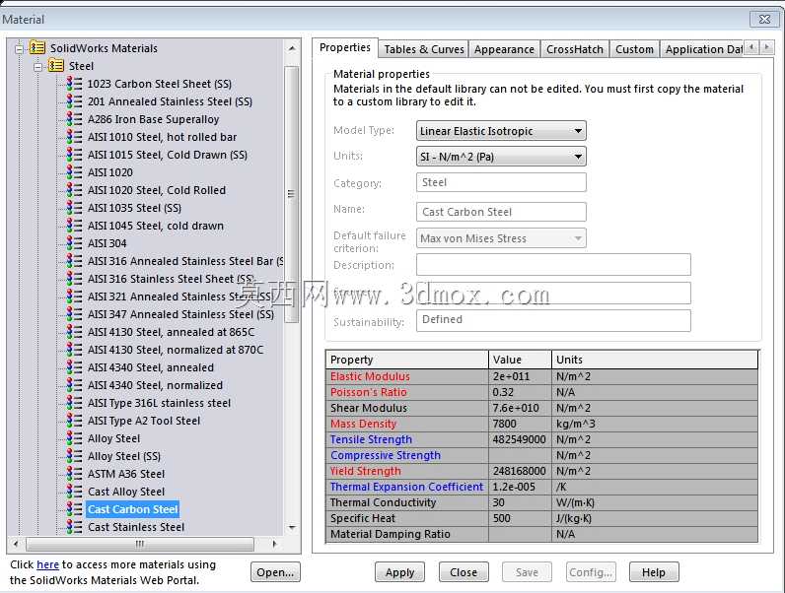Click the material icon beside AISI 1035 Steel (SS)
This screenshot has width=785, height=593.
tap(75, 208)
